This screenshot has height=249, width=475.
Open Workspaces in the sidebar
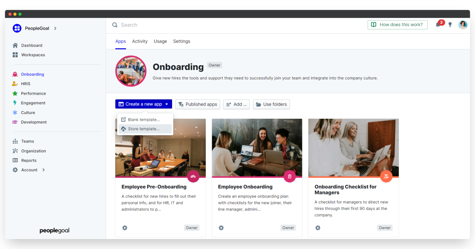point(33,55)
